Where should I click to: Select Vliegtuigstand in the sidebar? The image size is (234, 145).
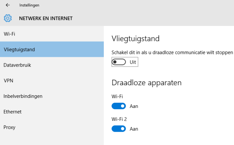(19, 49)
